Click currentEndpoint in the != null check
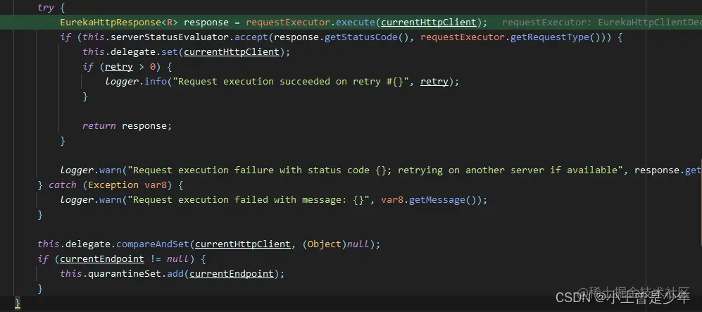Image resolution: width=702 pixels, height=312 pixels. pyautogui.click(x=102, y=258)
